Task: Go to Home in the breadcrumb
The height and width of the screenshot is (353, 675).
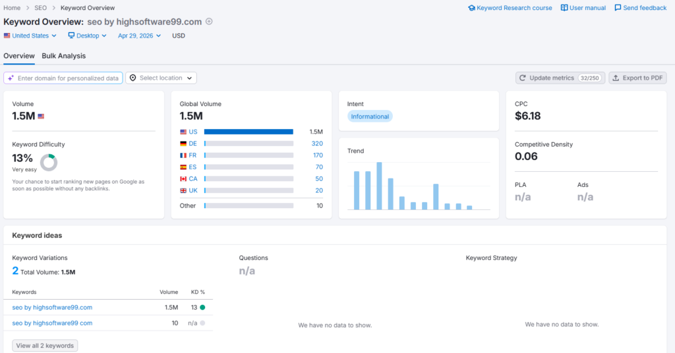Action: [12, 8]
